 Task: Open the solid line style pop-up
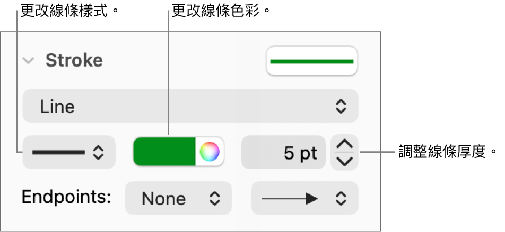point(69,153)
